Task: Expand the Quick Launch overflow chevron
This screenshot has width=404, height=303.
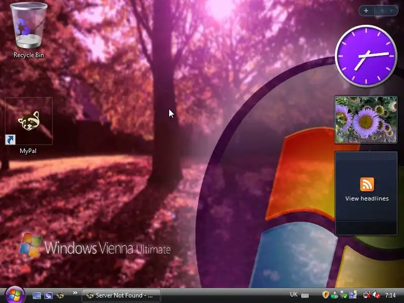Action: [x=75, y=293]
